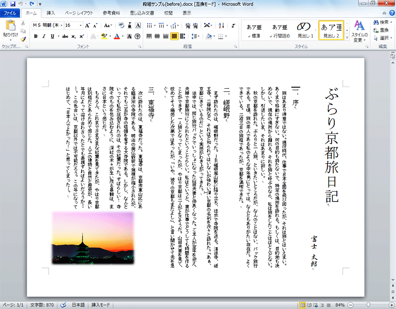Click the sunset pagoda image in document
396x309 pixels.
(93, 238)
